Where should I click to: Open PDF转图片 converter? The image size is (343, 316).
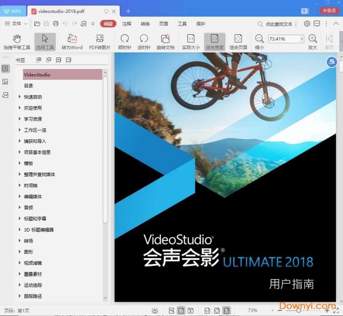tap(99, 42)
